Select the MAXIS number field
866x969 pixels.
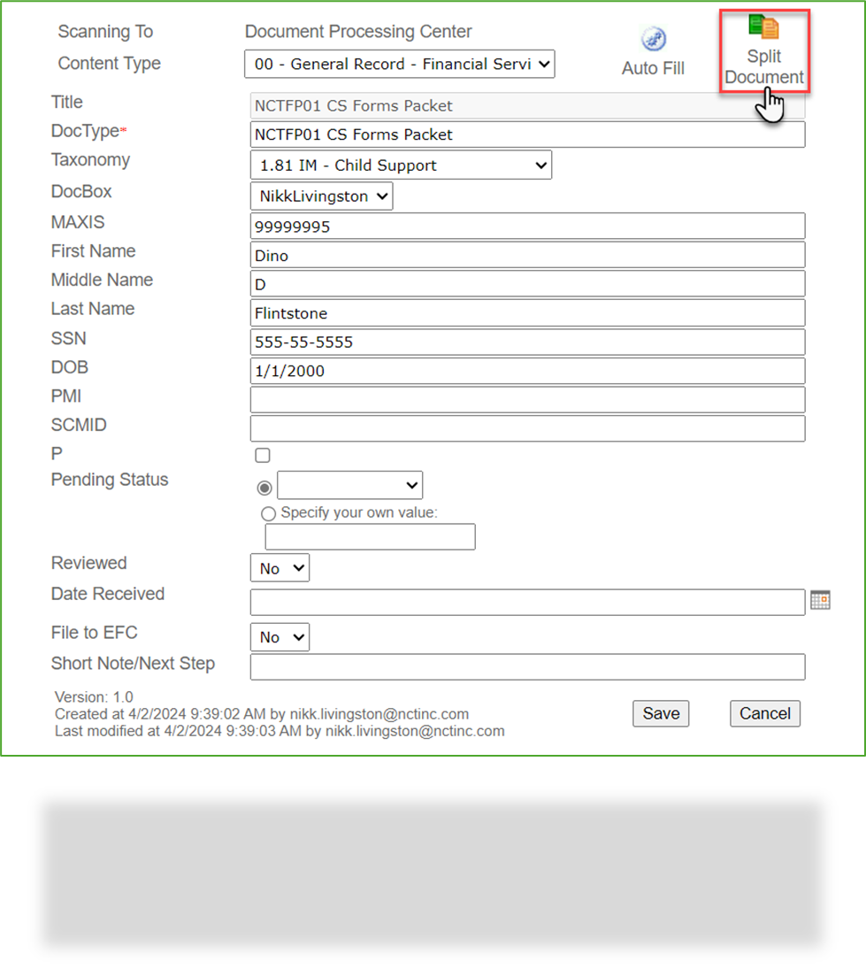(x=527, y=226)
